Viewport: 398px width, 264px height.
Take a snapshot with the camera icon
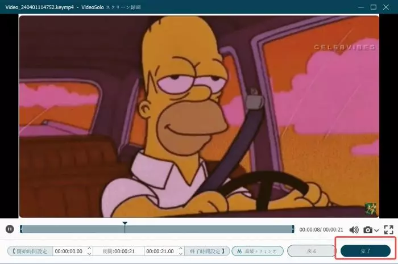point(368,230)
